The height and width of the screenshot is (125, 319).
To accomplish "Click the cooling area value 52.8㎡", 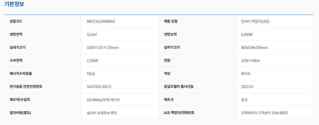I will pyautogui.click(x=92, y=35).
